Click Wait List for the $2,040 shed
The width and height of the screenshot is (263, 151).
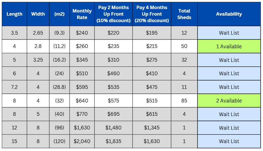pyautogui.click(x=229, y=141)
